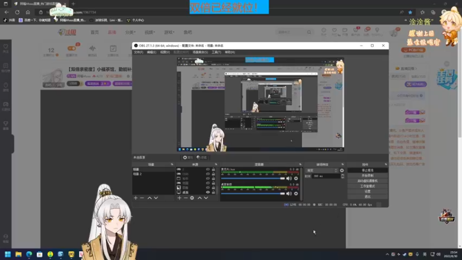This screenshot has height=260, width=462.
Task: Select 场景 2 in the Scenes list
Action: (x=153, y=174)
